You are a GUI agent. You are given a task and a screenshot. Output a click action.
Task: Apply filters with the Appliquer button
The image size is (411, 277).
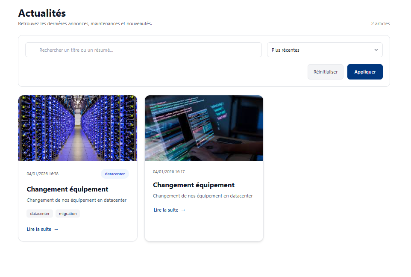coord(364,72)
